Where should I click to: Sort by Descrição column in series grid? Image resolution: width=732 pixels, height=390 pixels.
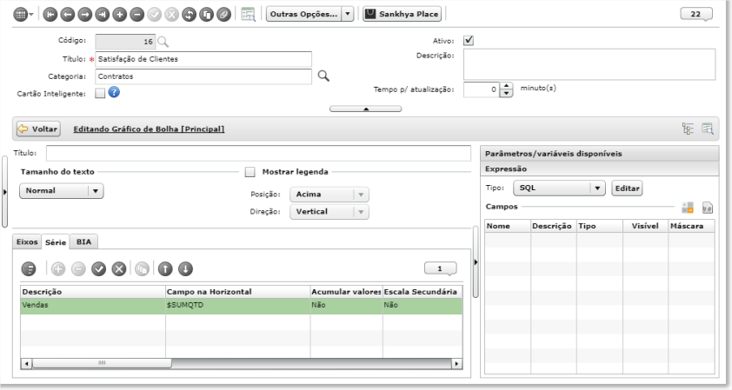[x=93, y=292]
